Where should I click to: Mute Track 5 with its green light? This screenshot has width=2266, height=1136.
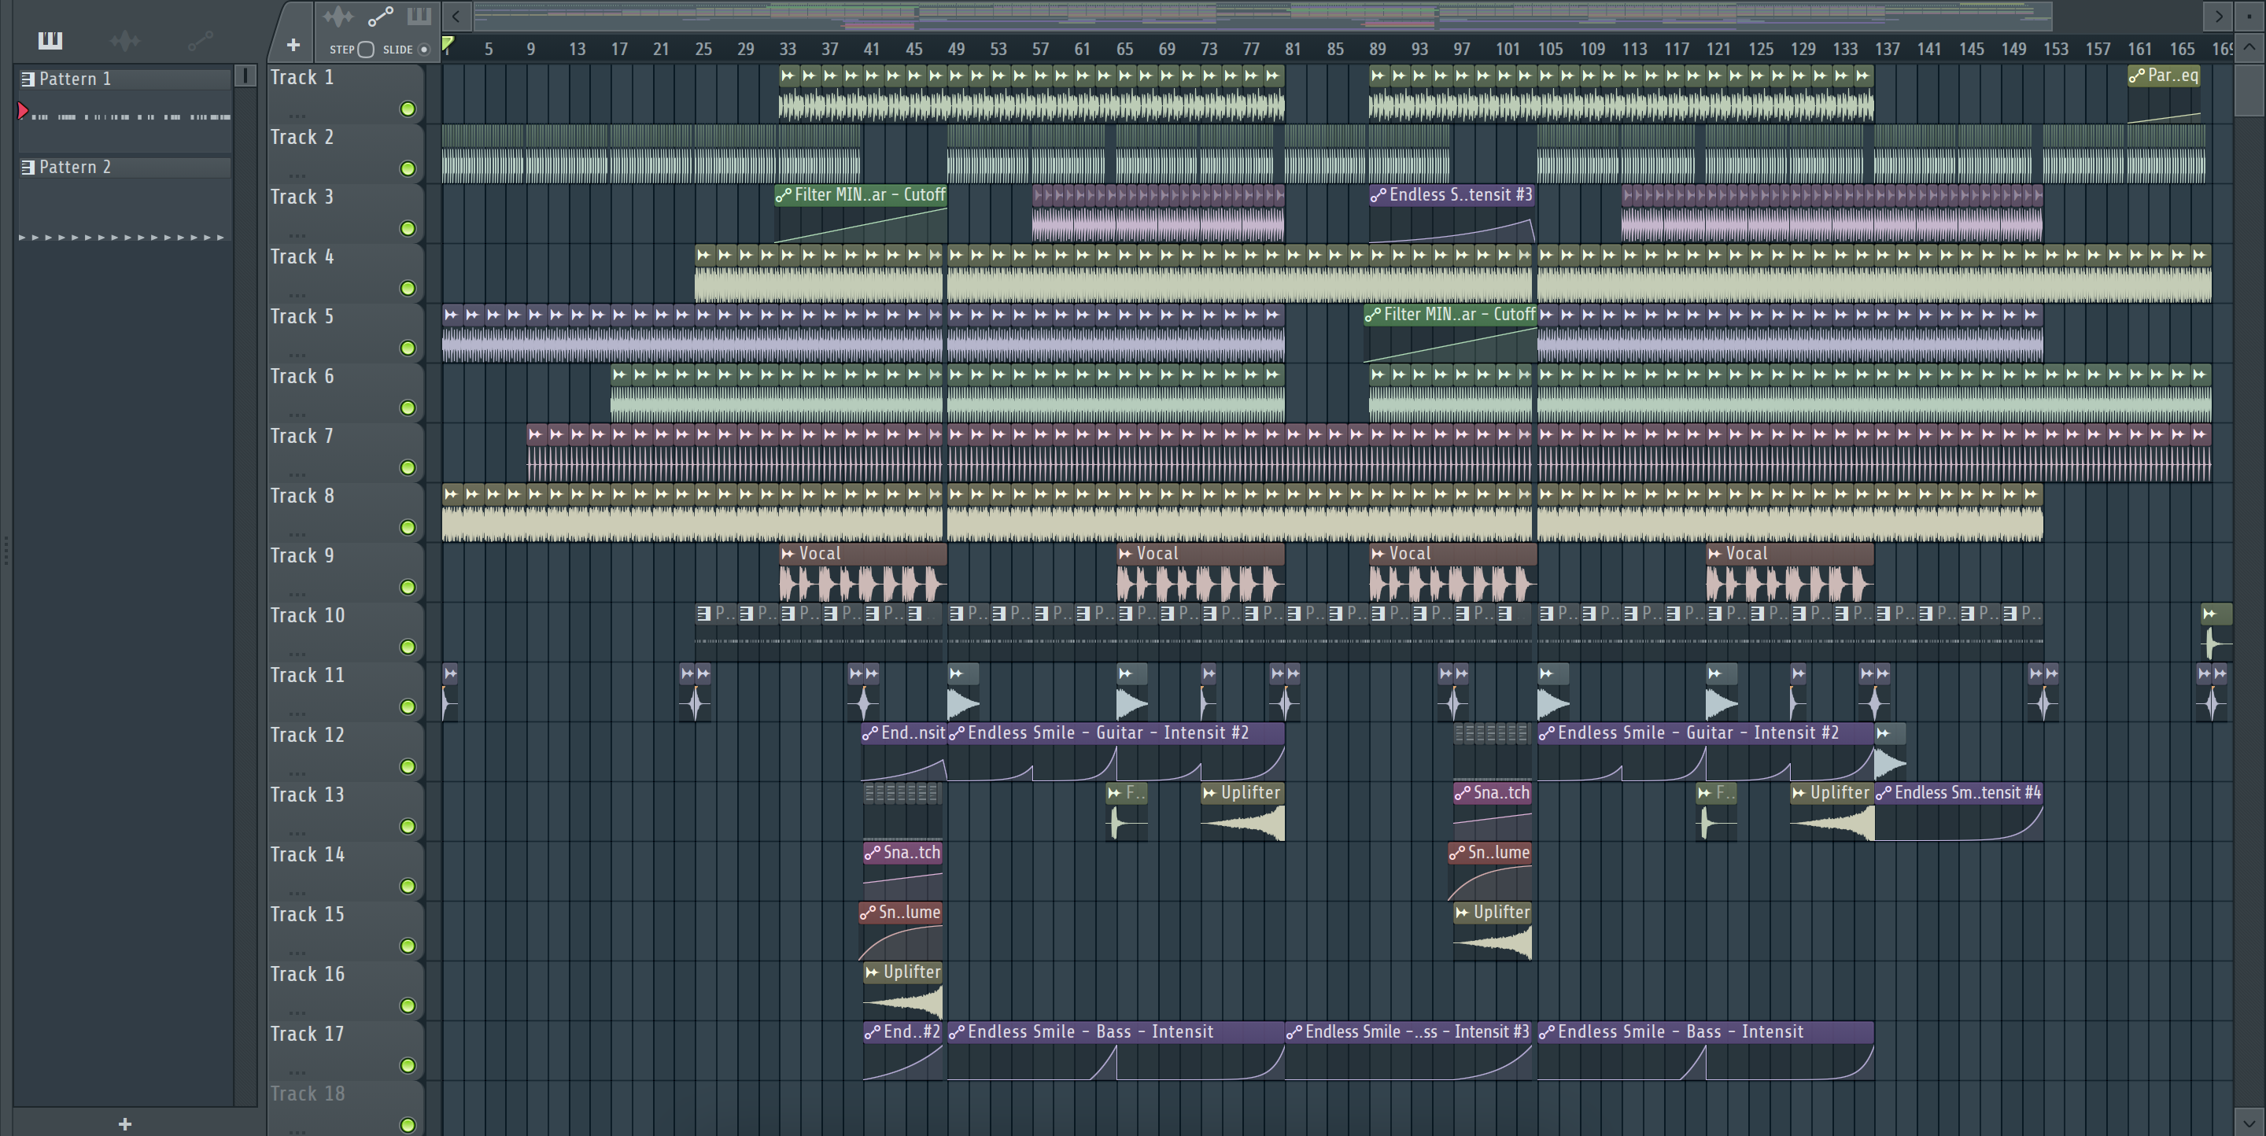click(x=408, y=349)
